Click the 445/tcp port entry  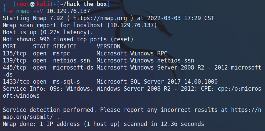coord(14,68)
